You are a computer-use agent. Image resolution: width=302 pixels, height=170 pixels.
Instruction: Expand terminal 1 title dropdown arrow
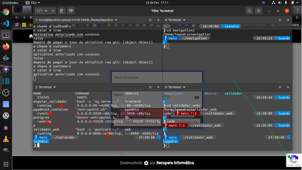[x=116, y=20]
